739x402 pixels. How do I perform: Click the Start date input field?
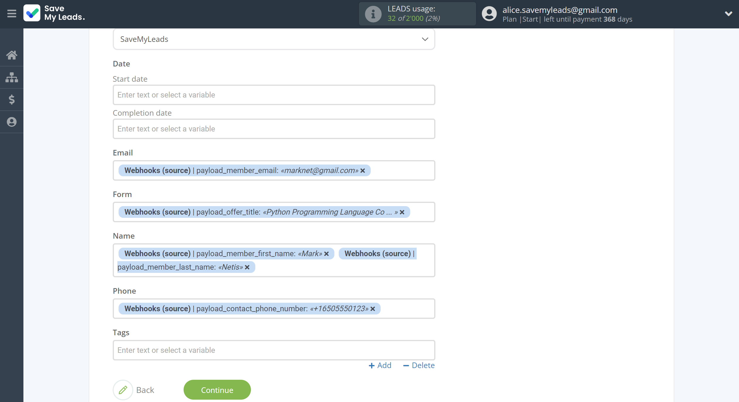[x=274, y=95]
